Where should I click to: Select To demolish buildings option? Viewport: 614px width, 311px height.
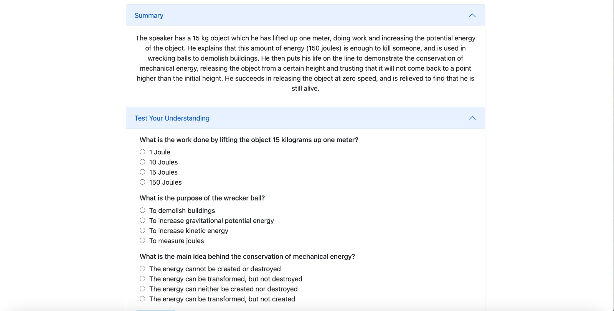[142, 210]
